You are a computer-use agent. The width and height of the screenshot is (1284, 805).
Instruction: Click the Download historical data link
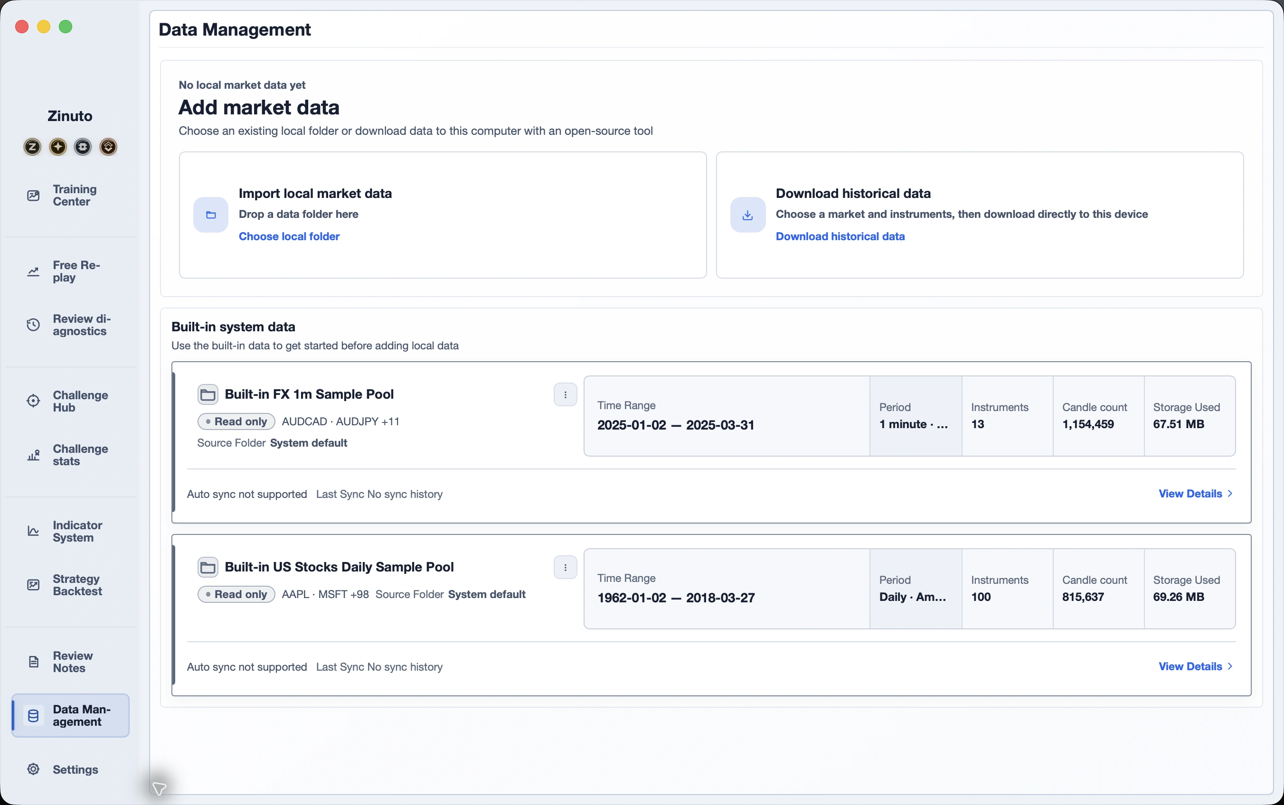click(x=840, y=236)
